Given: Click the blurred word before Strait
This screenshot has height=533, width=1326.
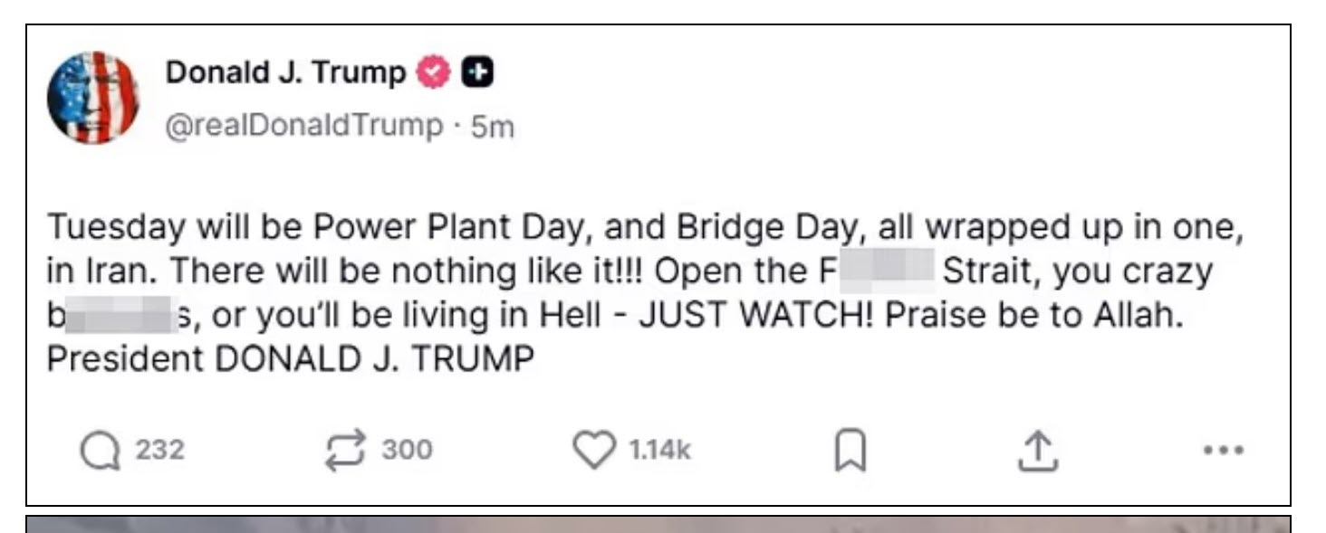Looking at the screenshot, I should [887, 272].
